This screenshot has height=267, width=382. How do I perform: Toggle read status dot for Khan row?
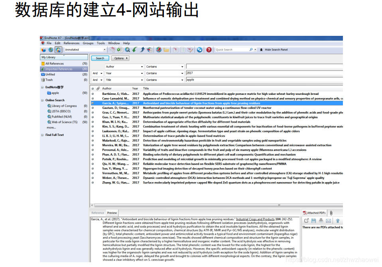[x=93, y=122]
